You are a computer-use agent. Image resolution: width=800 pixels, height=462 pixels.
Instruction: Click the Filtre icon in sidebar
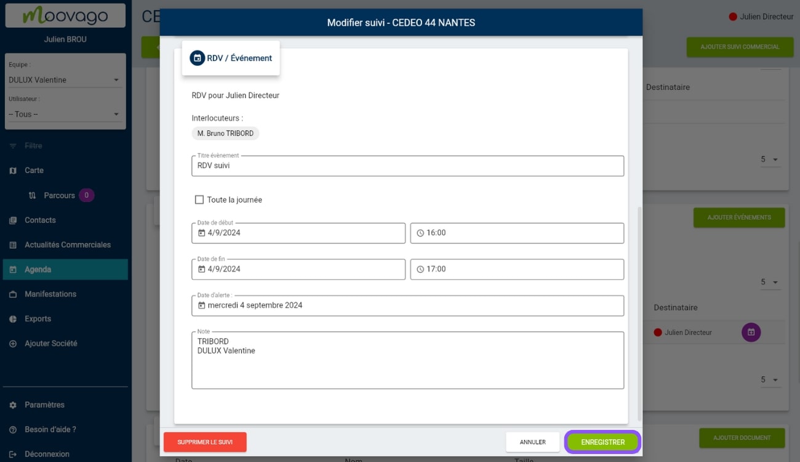pos(13,146)
